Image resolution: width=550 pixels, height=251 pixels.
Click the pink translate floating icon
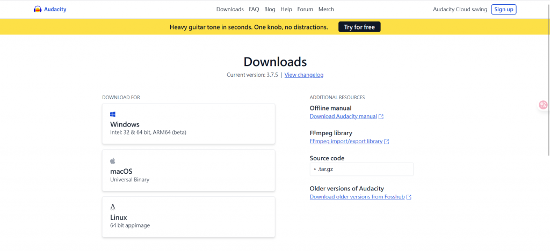point(544,105)
